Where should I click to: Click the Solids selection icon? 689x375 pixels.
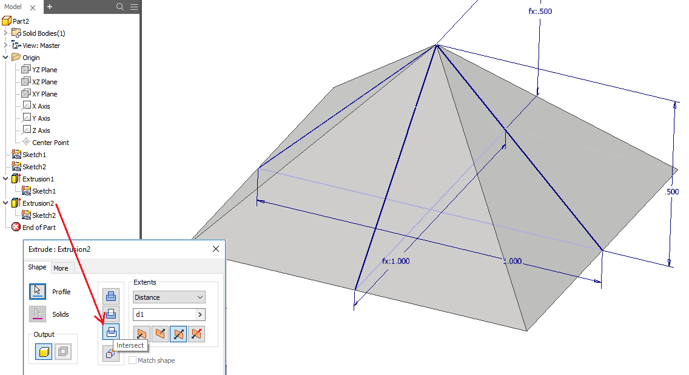pos(38,314)
